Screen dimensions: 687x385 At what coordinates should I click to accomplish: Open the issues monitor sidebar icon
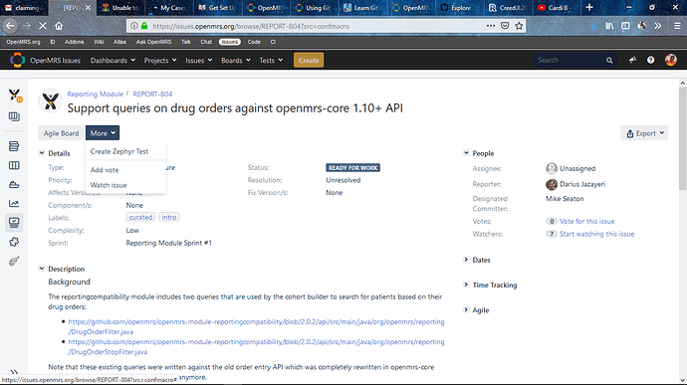pyautogui.click(x=14, y=223)
